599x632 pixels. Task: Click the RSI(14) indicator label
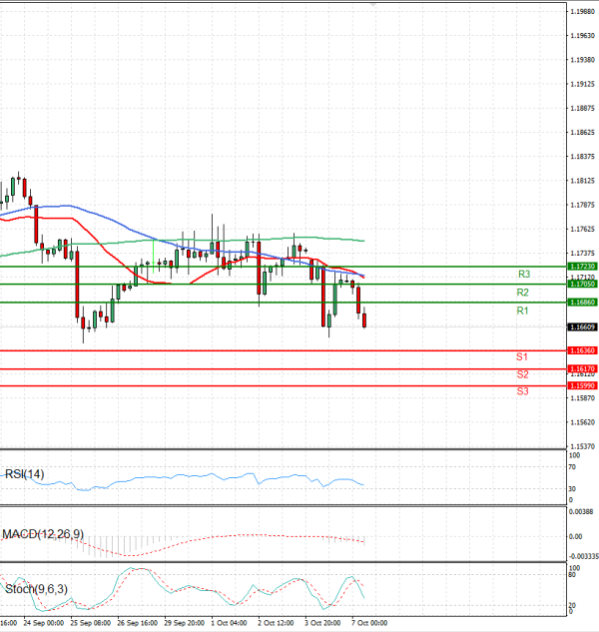(x=25, y=473)
